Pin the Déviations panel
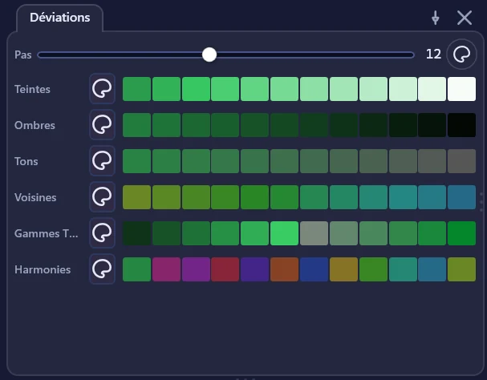 [436, 18]
